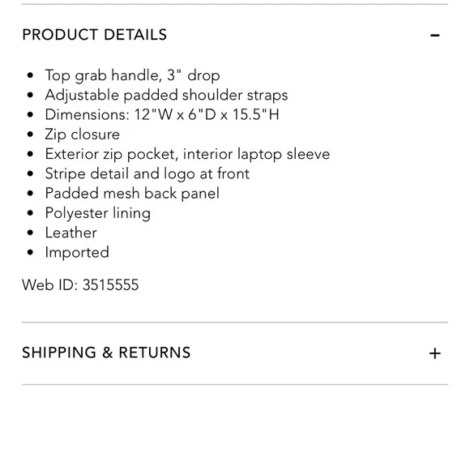The height and width of the screenshot is (470, 470).
Task: Click the Imported bullet item
Action: coord(77,253)
